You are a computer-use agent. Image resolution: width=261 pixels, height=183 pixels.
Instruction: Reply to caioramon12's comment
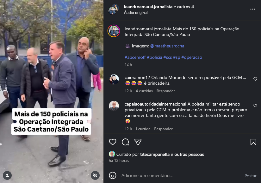pyautogui.click(x=166, y=91)
